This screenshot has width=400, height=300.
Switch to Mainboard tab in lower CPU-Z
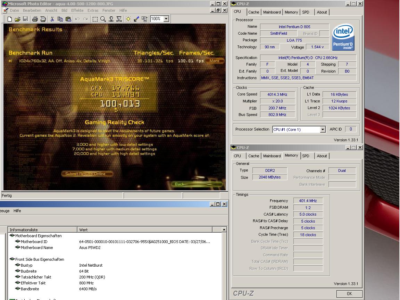coord(272,156)
